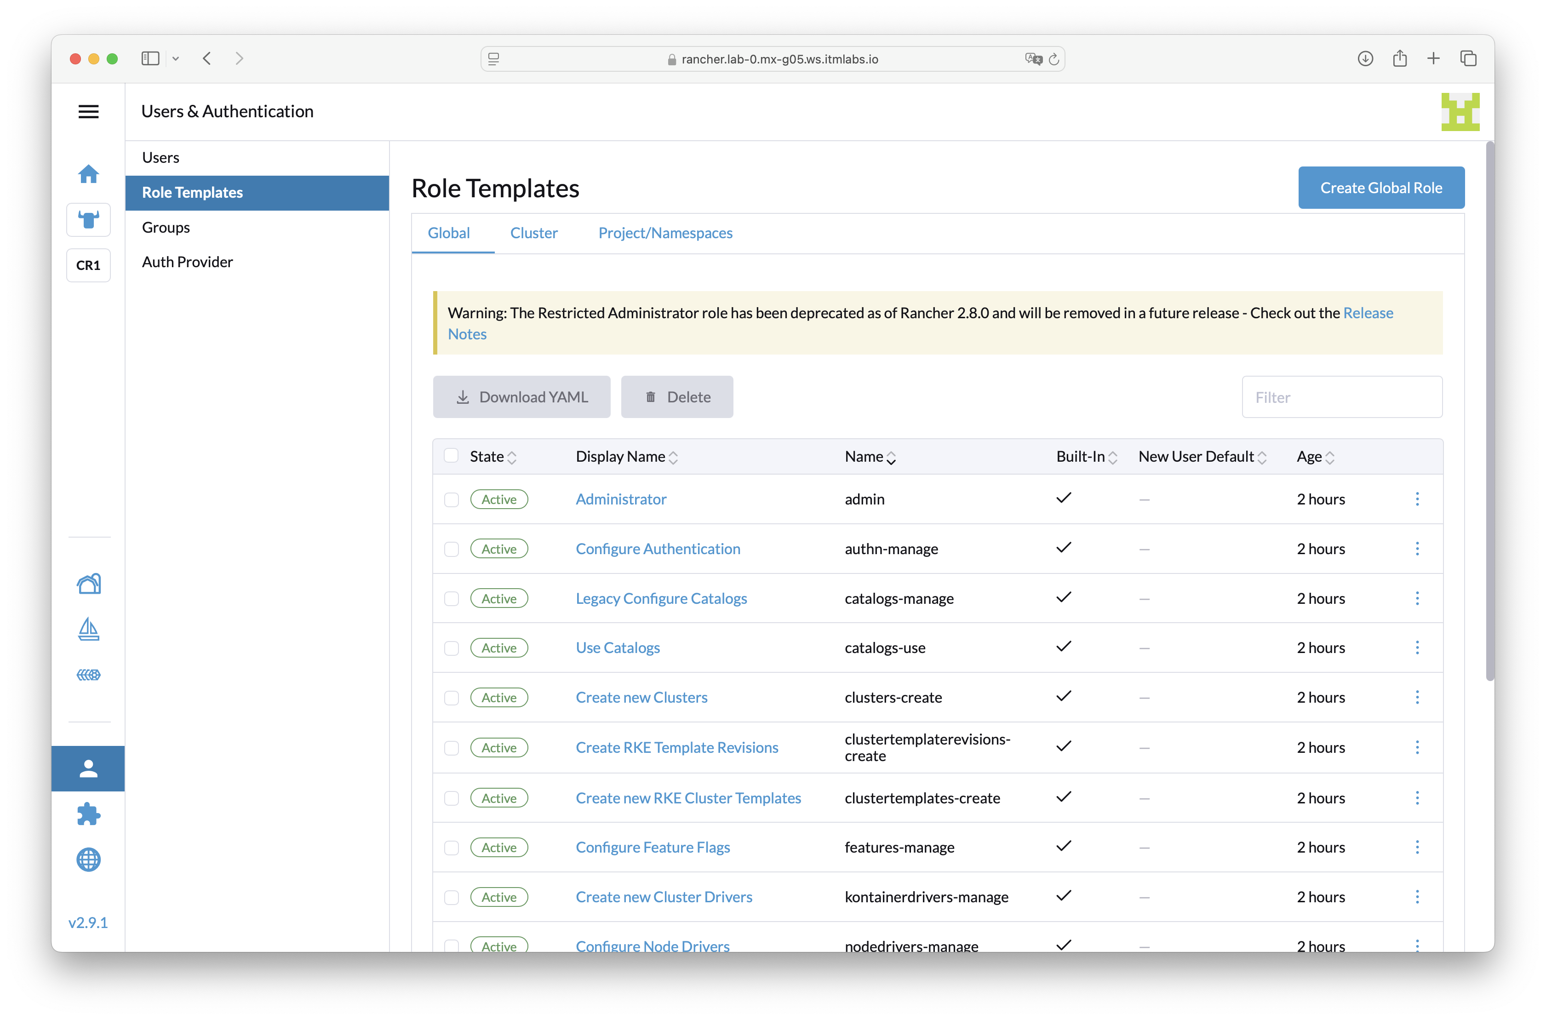Open Cluster Management from the sidebar
Viewport: 1546px width, 1020px height.
point(88,584)
